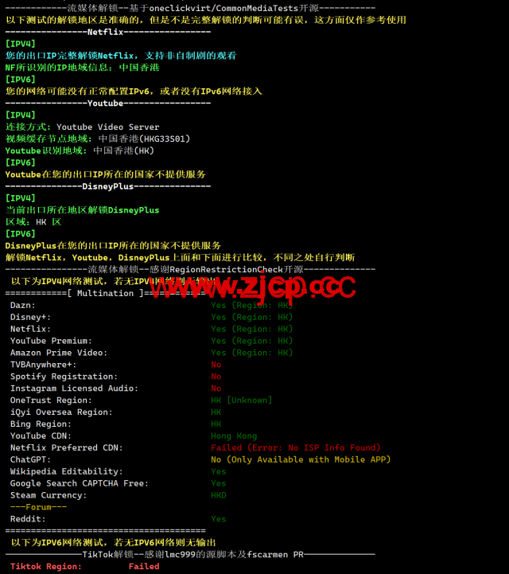This screenshot has width=509, height=574.
Task: Click 'Instagram Licensed Audio:' row label
Action: (x=74, y=389)
